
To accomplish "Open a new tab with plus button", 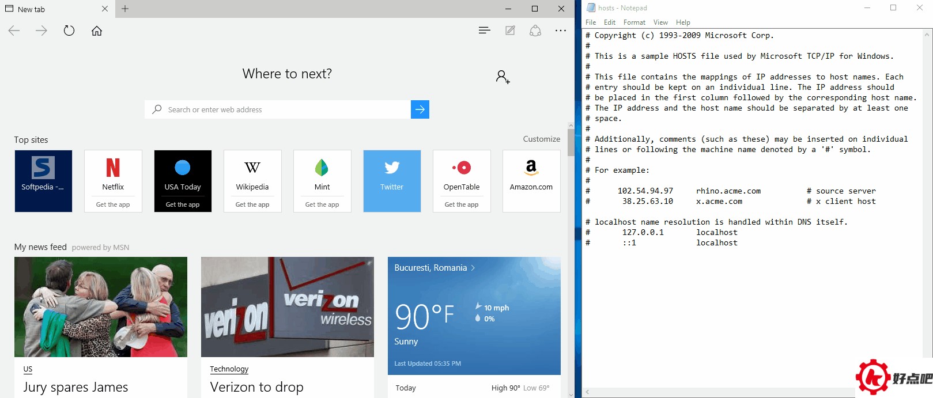I will (125, 9).
